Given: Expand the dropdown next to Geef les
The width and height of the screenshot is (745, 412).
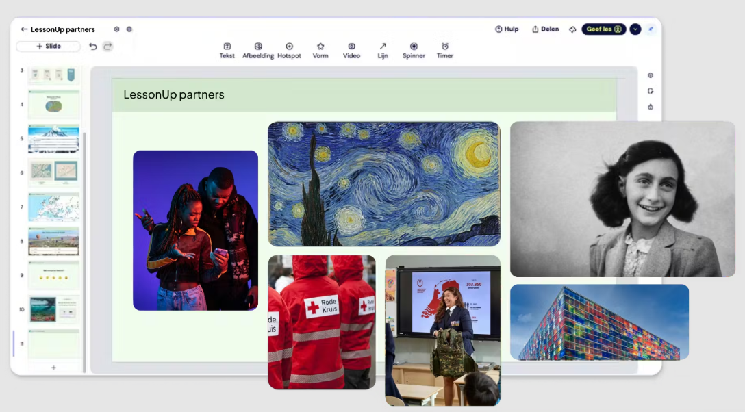Looking at the screenshot, I should pos(635,29).
